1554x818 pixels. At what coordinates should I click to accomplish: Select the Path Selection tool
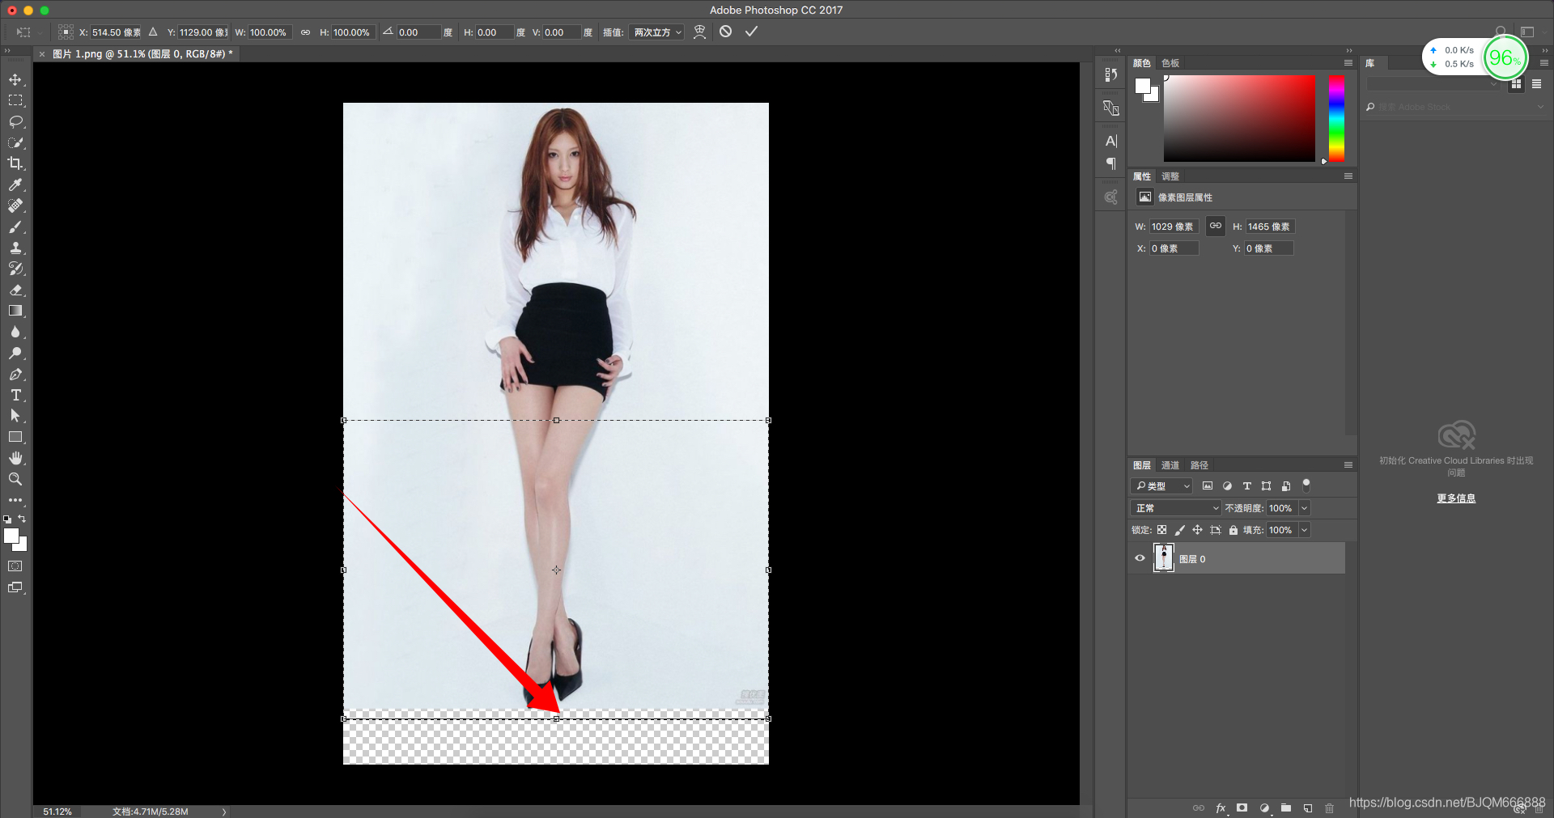15,416
